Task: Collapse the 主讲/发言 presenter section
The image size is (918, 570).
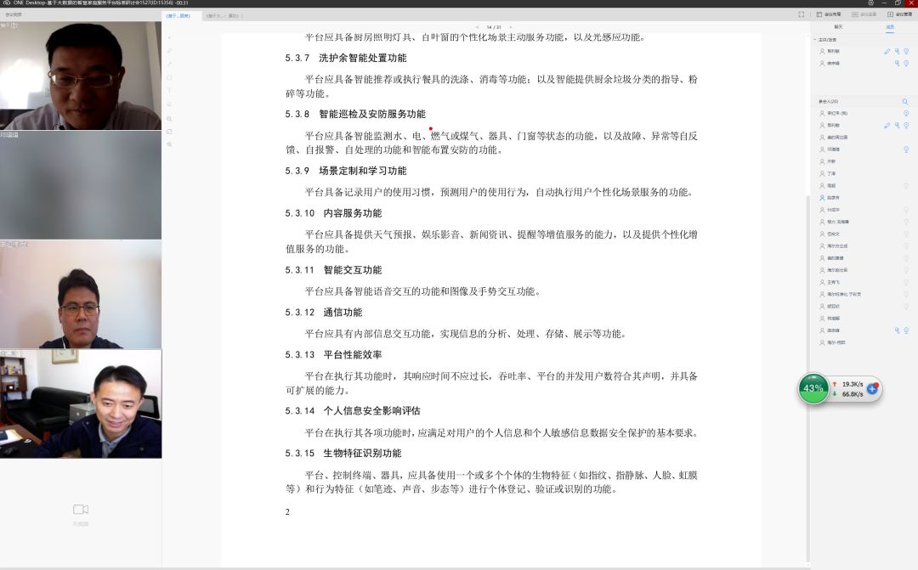Action: 814,40
